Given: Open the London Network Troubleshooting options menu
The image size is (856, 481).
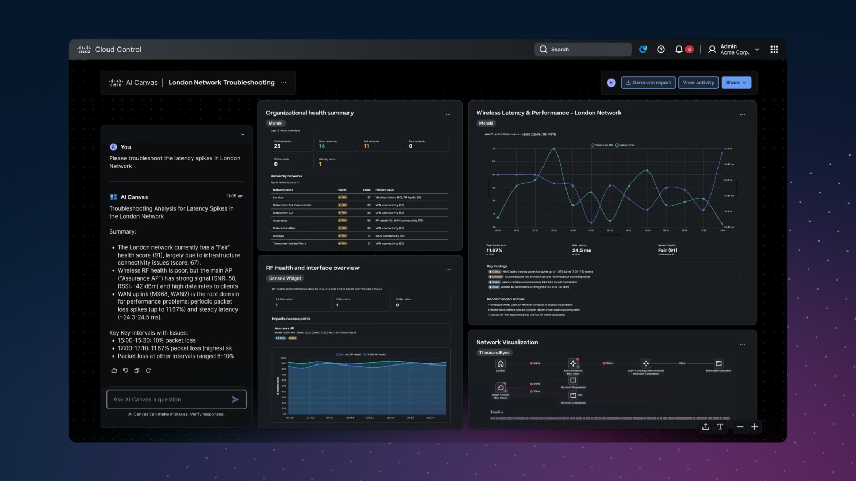Looking at the screenshot, I should (x=284, y=82).
